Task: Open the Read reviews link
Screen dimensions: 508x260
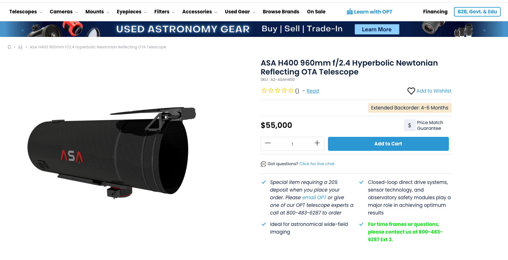Action: tap(313, 91)
